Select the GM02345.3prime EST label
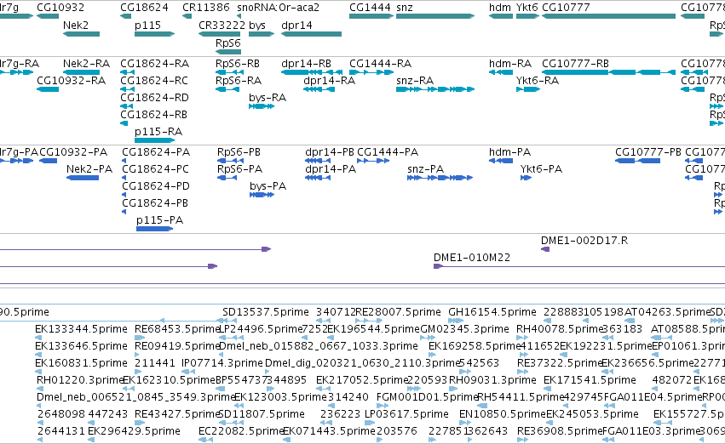The width and height of the screenshot is (725, 444). pos(464,329)
